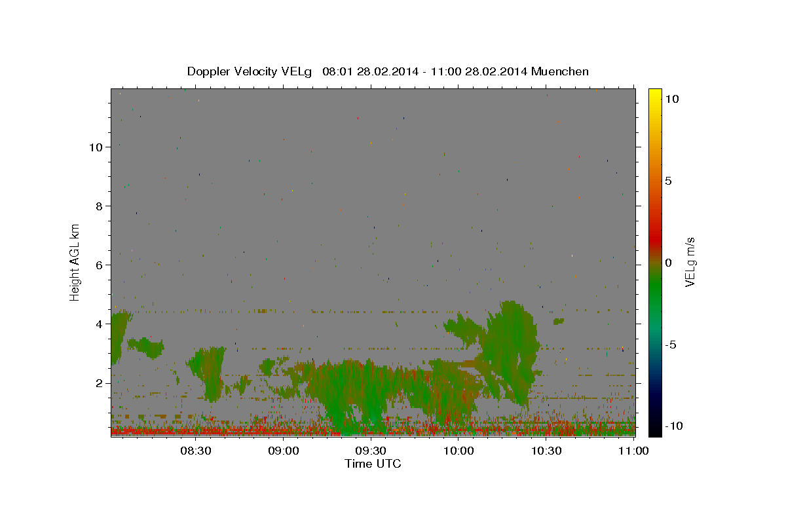Click the height axis label 2
The image size is (786, 524).
[x=100, y=383]
